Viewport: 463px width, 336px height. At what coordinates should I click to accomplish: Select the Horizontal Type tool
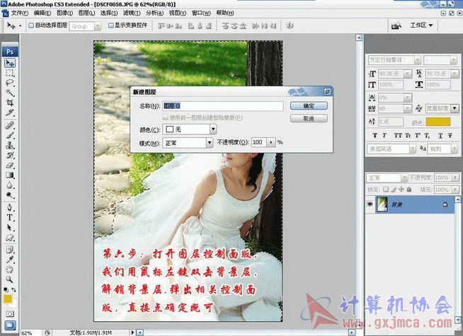pos(10,217)
